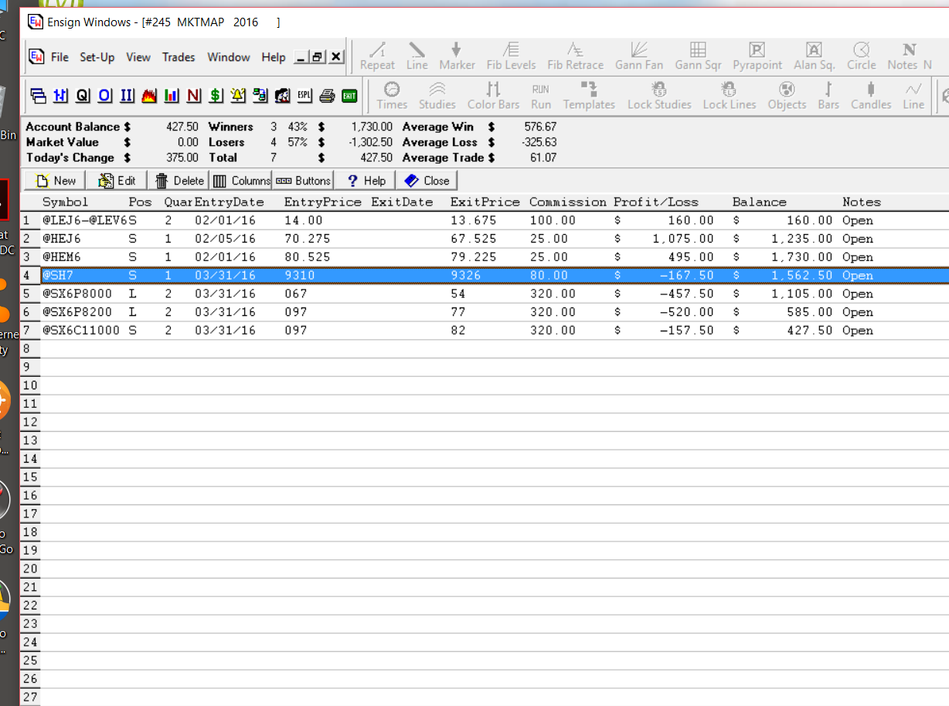
Task: Click the green dollar sign icon
Action: click(216, 96)
